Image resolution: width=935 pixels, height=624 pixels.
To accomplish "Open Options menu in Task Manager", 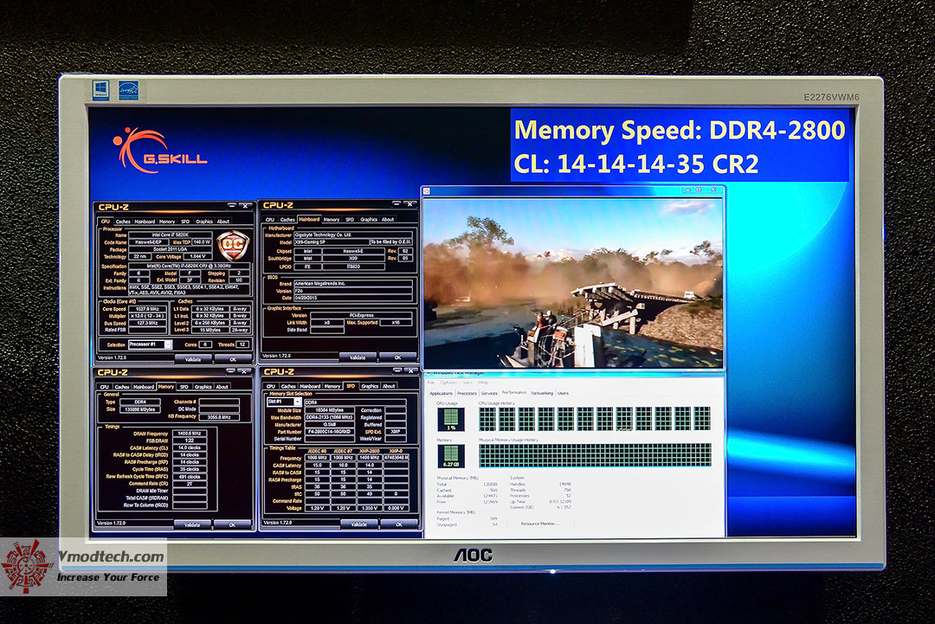I will (448, 383).
